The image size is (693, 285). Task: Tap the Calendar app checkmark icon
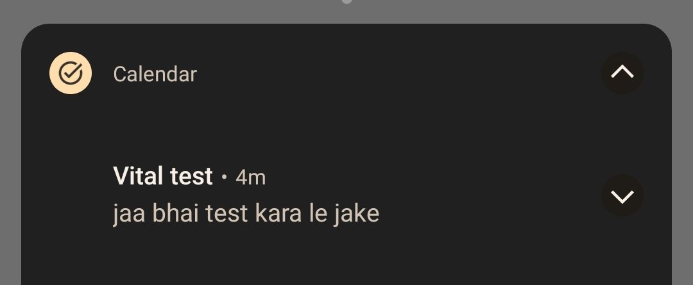click(x=71, y=73)
